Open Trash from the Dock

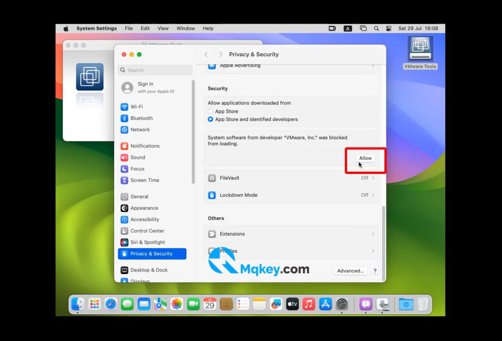pyautogui.click(x=423, y=304)
